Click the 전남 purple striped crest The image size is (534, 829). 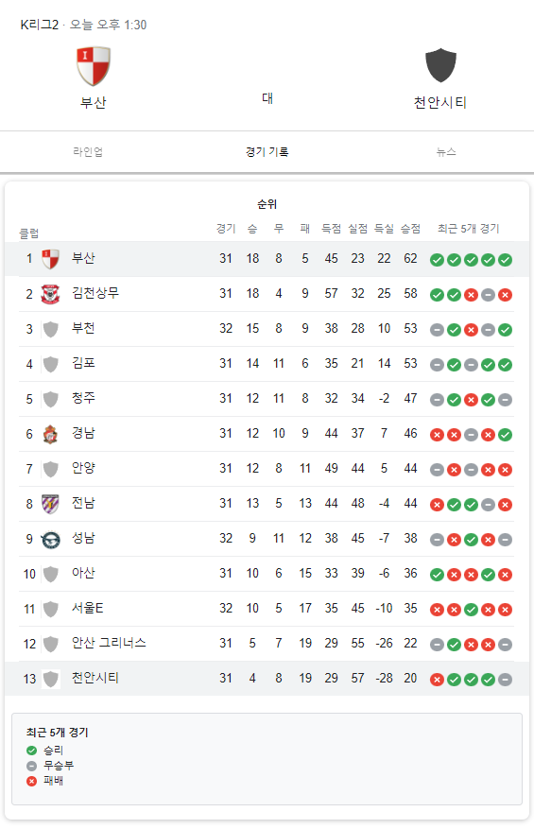[x=50, y=504]
